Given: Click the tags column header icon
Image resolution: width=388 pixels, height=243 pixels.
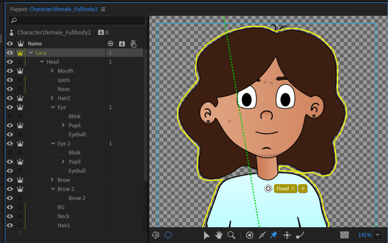Looking at the screenshot, I should [110, 44].
